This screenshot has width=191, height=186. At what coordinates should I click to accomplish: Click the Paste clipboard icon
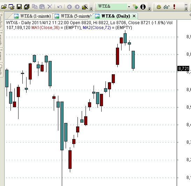pyautogui.click(x=42, y=7)
